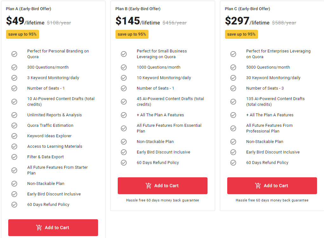Click checkmark icon beside 300 Questions/month
Viewport: 324px width, 238px height.
point(14,67)
